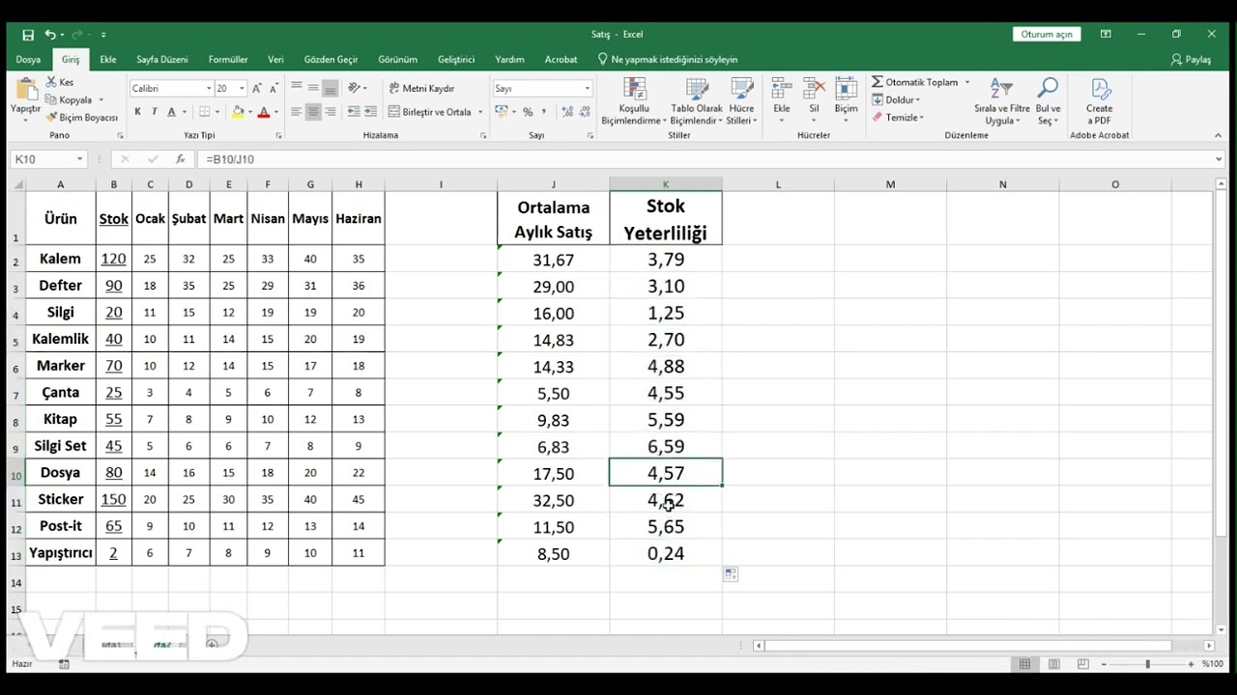Image resolution: width=1237 pixels, height=695 pixels.
Task: Select the Biçim Boyacısı format painter
Action: pyautogui.click(x=82, y=118)
